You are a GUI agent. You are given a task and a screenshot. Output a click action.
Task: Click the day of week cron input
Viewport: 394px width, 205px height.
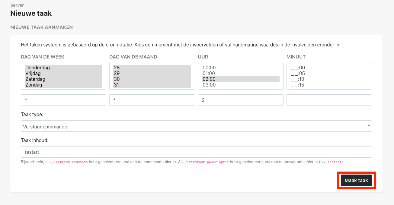(63, 100)
